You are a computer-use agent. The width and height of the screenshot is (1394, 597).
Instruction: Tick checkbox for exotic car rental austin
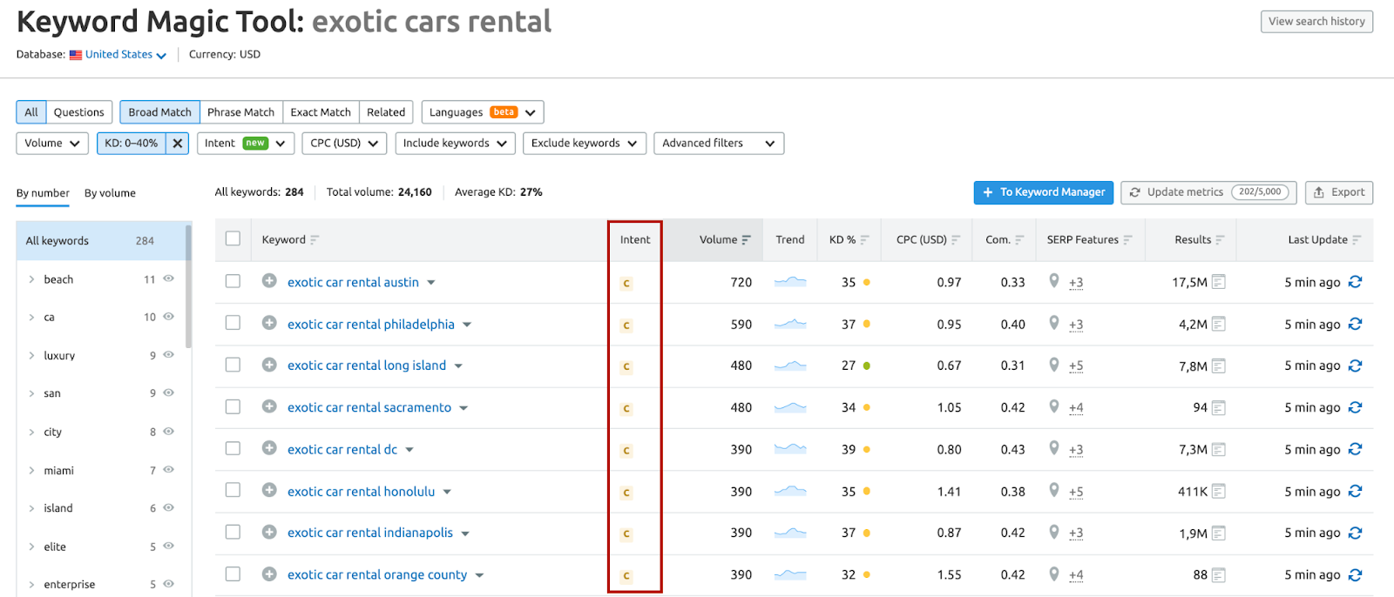(x=233, y=281)
